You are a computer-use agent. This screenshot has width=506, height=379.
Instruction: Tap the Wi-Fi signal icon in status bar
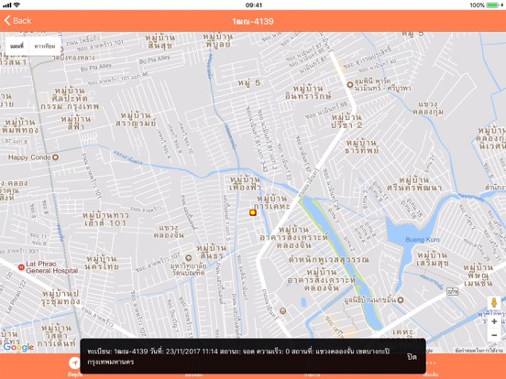coord(16,5)
